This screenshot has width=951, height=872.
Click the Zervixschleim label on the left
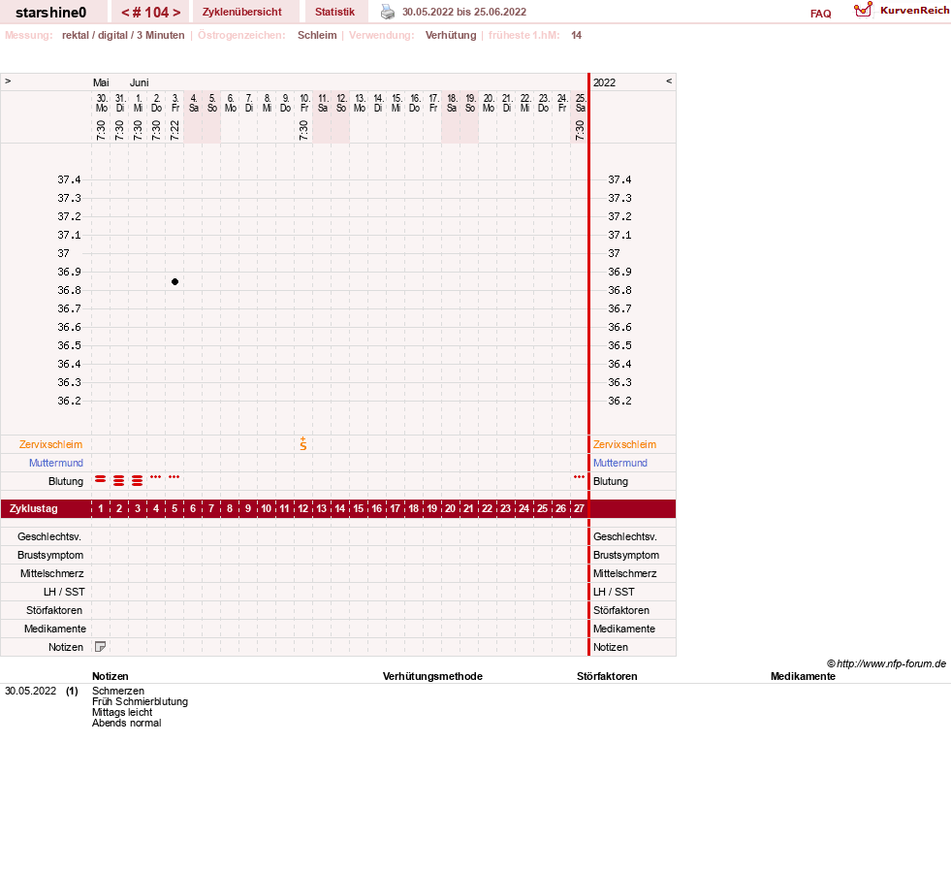coord(50,444)
